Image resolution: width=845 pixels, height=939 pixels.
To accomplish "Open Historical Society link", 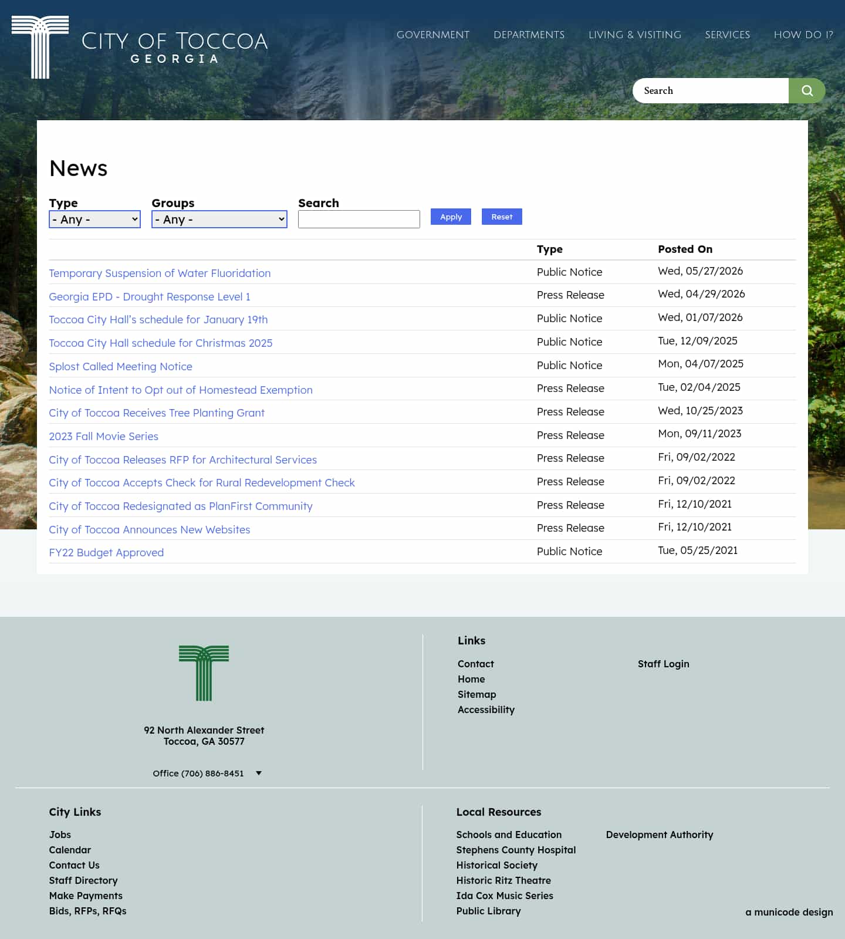I will point(496,865).
